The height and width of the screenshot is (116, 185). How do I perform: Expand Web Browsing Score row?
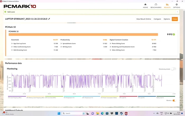(12, 50)
